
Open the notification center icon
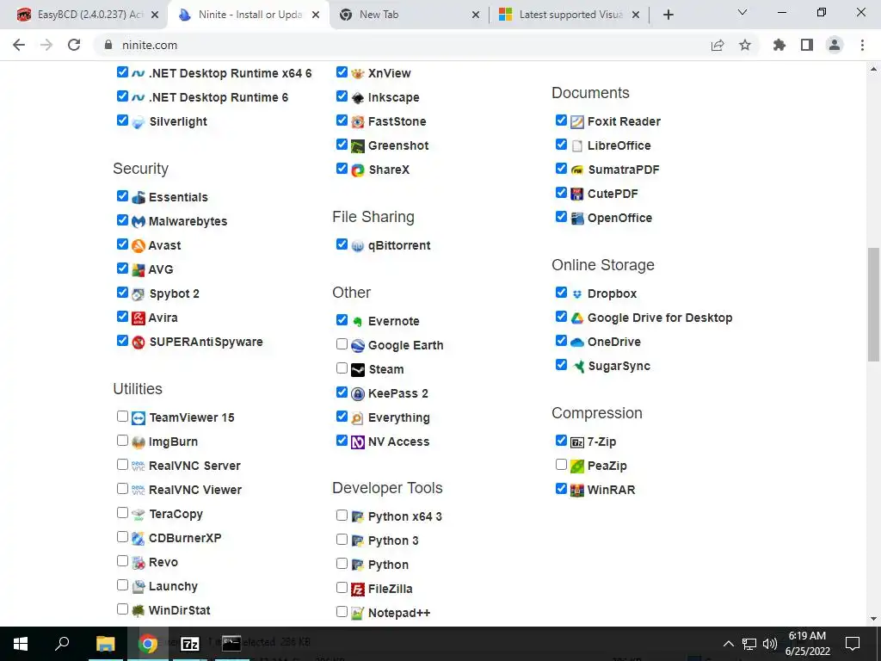(x=853, y=644)
